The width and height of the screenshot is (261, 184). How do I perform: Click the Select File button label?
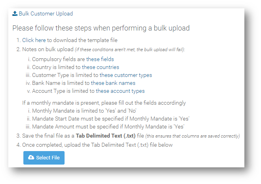pyautogui.click(x=48, y=157)
